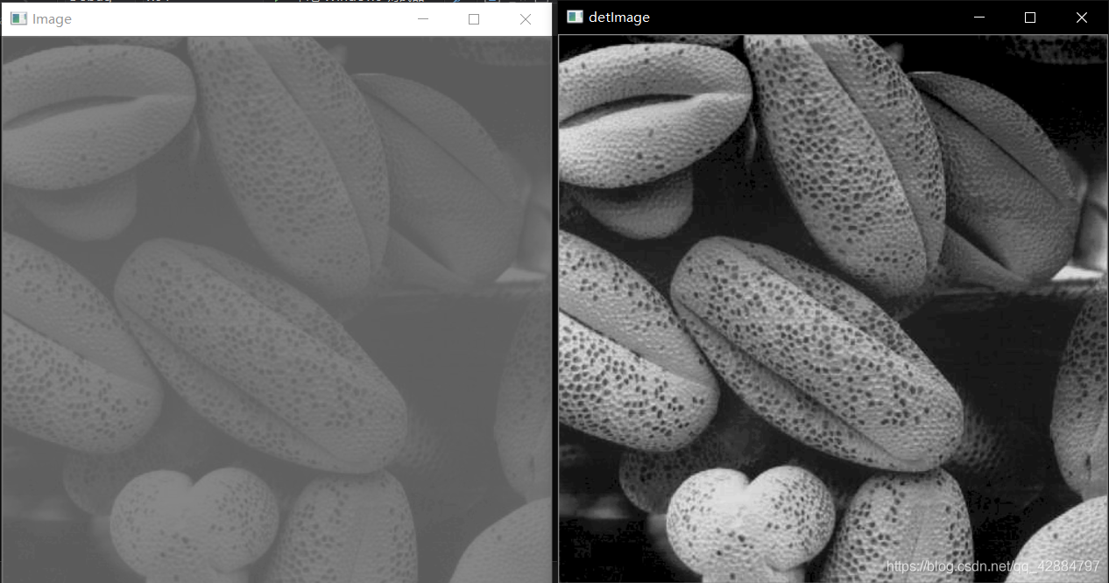This screenshot has width=1109, height=583.
Task: Maximize the Image window
Action: click(x=474, y=19)
